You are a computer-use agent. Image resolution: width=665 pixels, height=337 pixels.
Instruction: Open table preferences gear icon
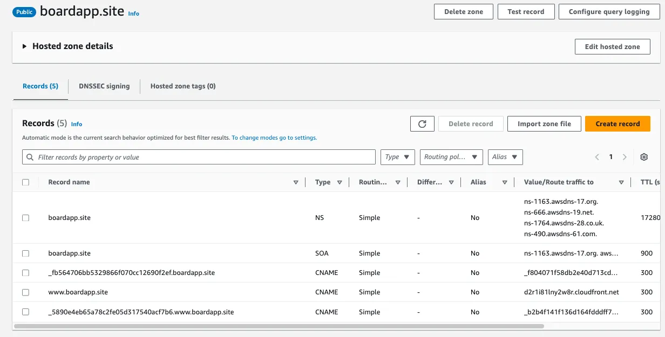(x=643, y=157)
